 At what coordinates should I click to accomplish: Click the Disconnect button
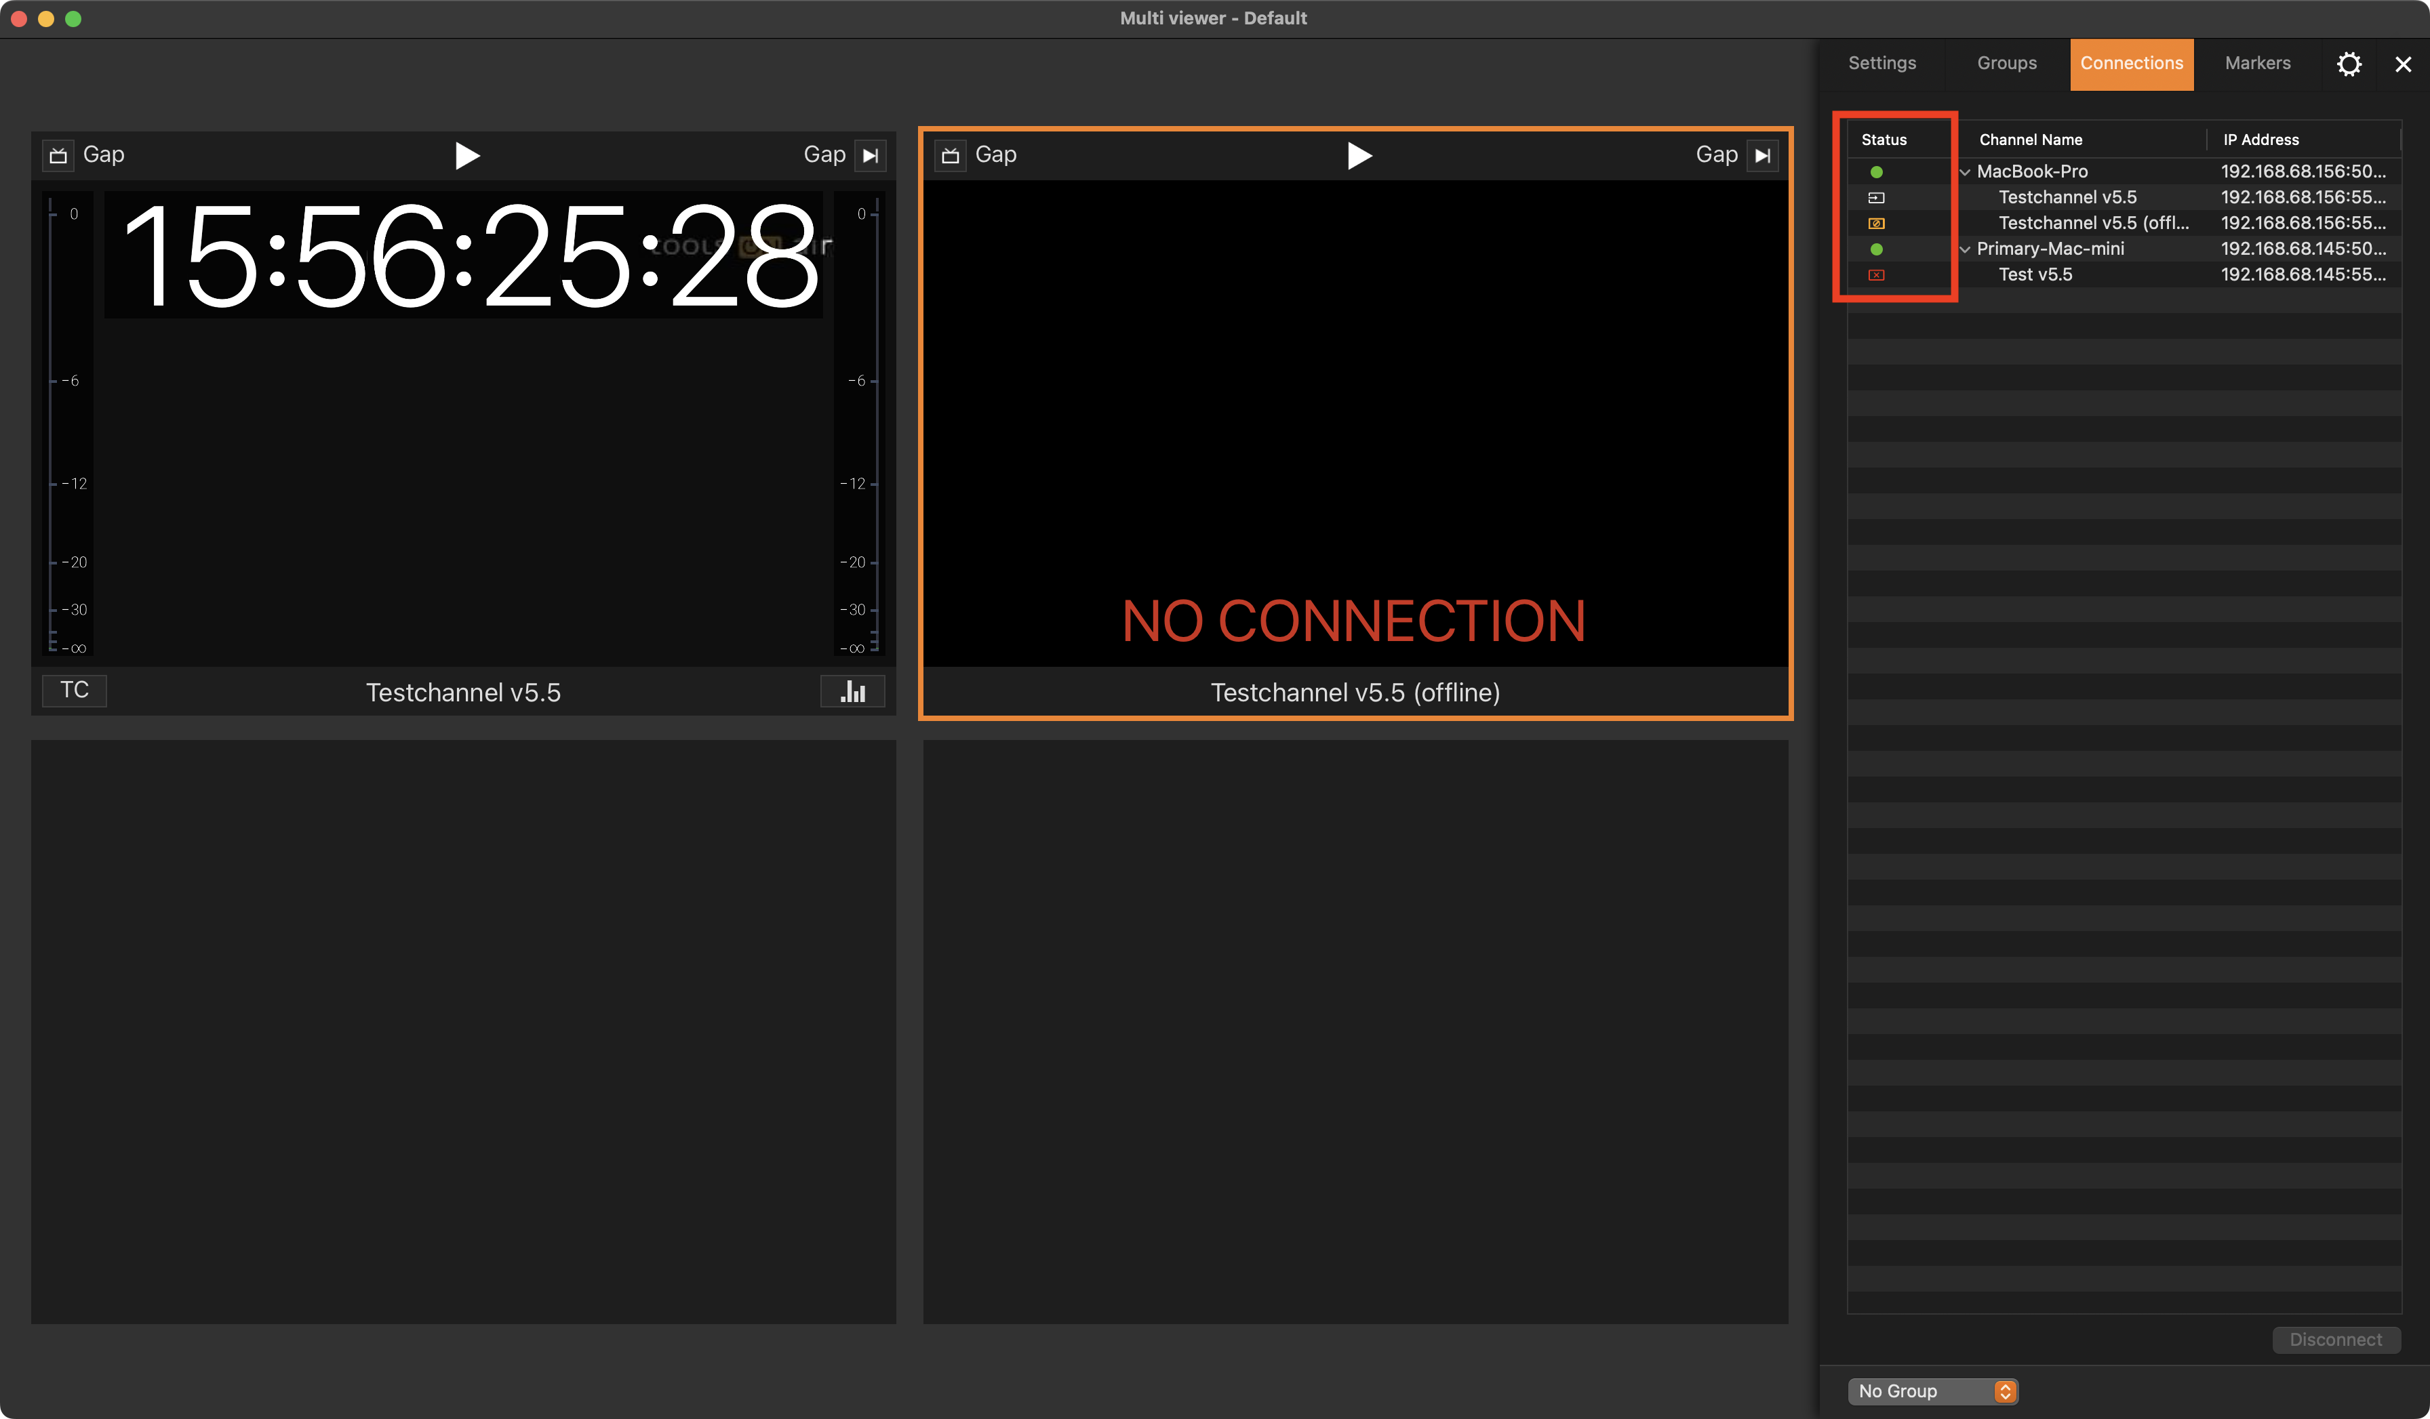coord(2336,1340)
